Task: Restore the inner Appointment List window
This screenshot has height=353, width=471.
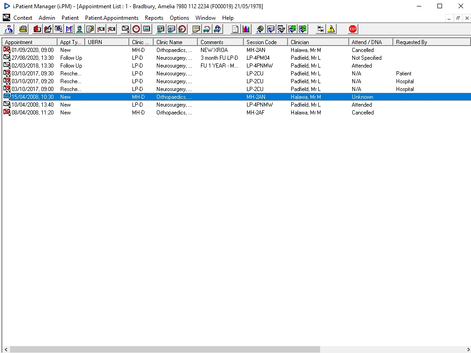Action: pos(458,18)
